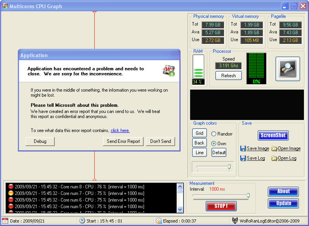
Task: Click the Elapsed : 0:00:37 status text
Action: click(179, 221)
